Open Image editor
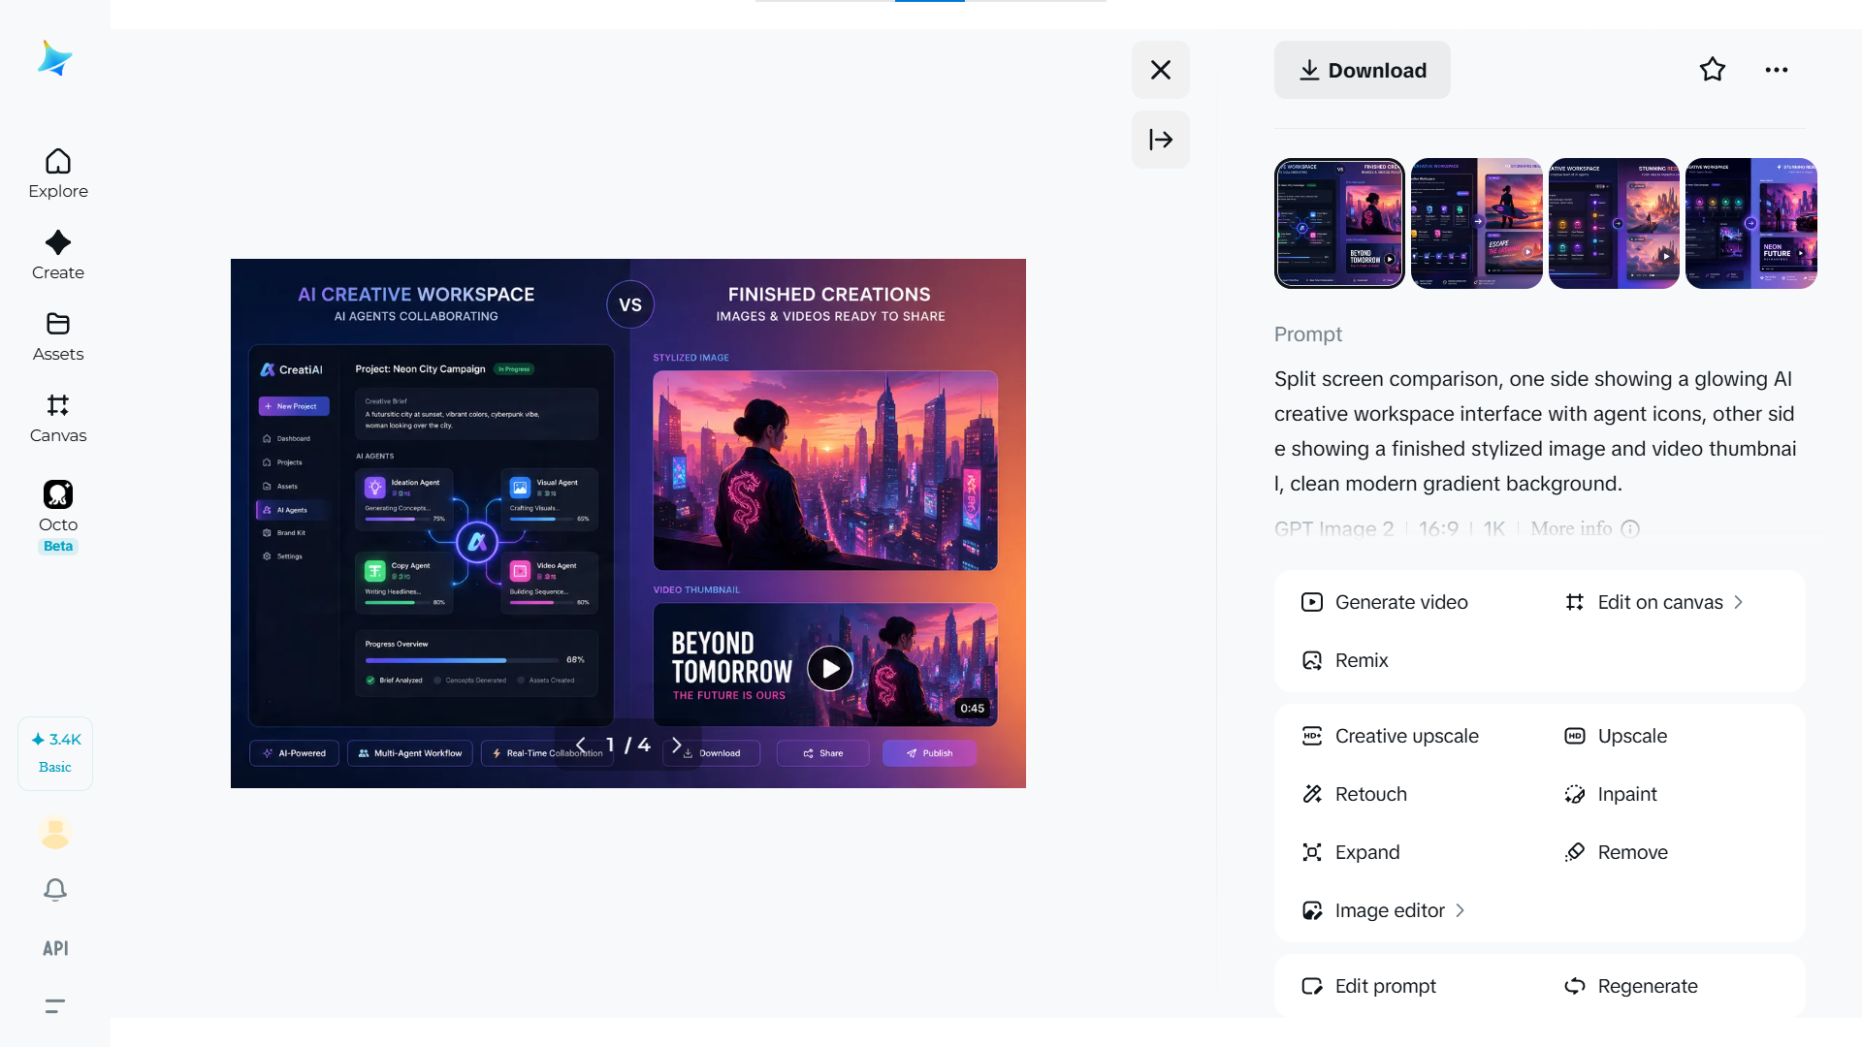 (x=1382, y=910)
